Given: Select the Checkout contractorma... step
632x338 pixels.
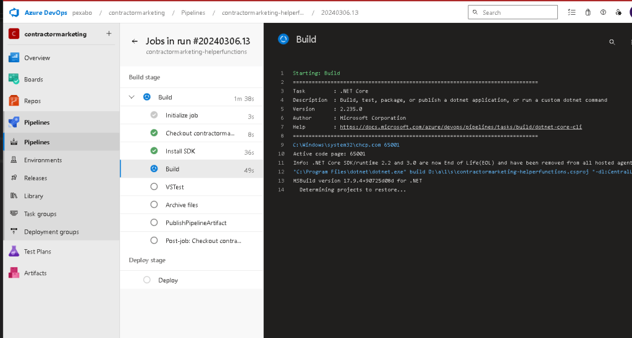Looking at the screenshot, I should pyautogui.click(x=192, y=133).
